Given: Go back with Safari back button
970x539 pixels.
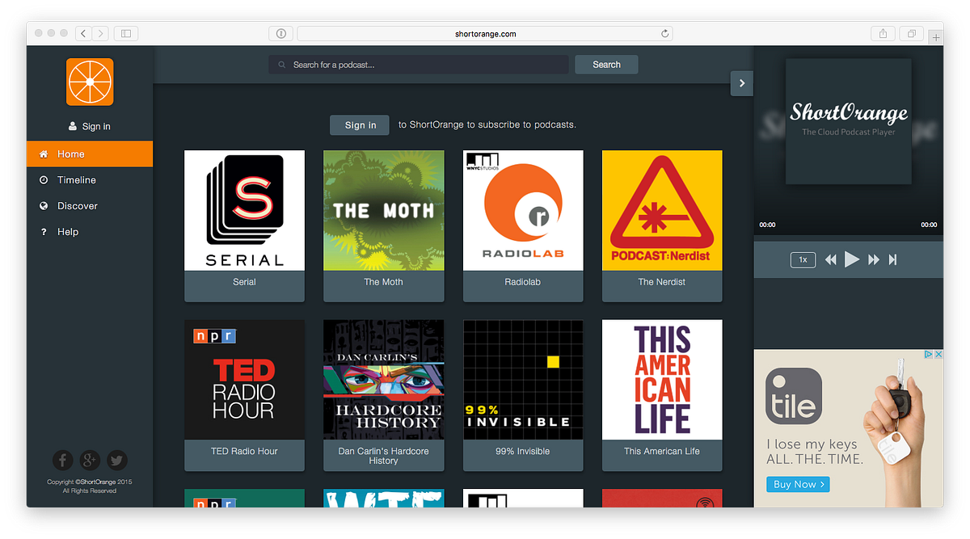Looking at the screenshot, I should click(83, 33).
